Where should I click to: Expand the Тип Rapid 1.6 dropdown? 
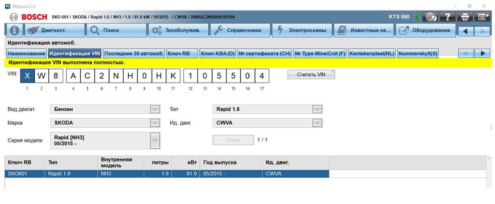tap(317, 109)
